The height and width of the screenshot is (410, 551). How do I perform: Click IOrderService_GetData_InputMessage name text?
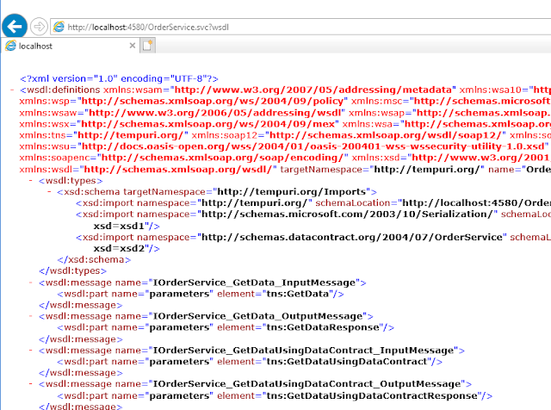point(254,283)
